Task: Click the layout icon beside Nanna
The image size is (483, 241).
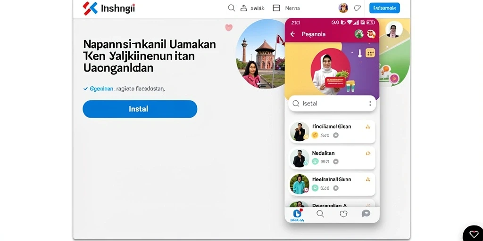Action: tap(276, 8)
